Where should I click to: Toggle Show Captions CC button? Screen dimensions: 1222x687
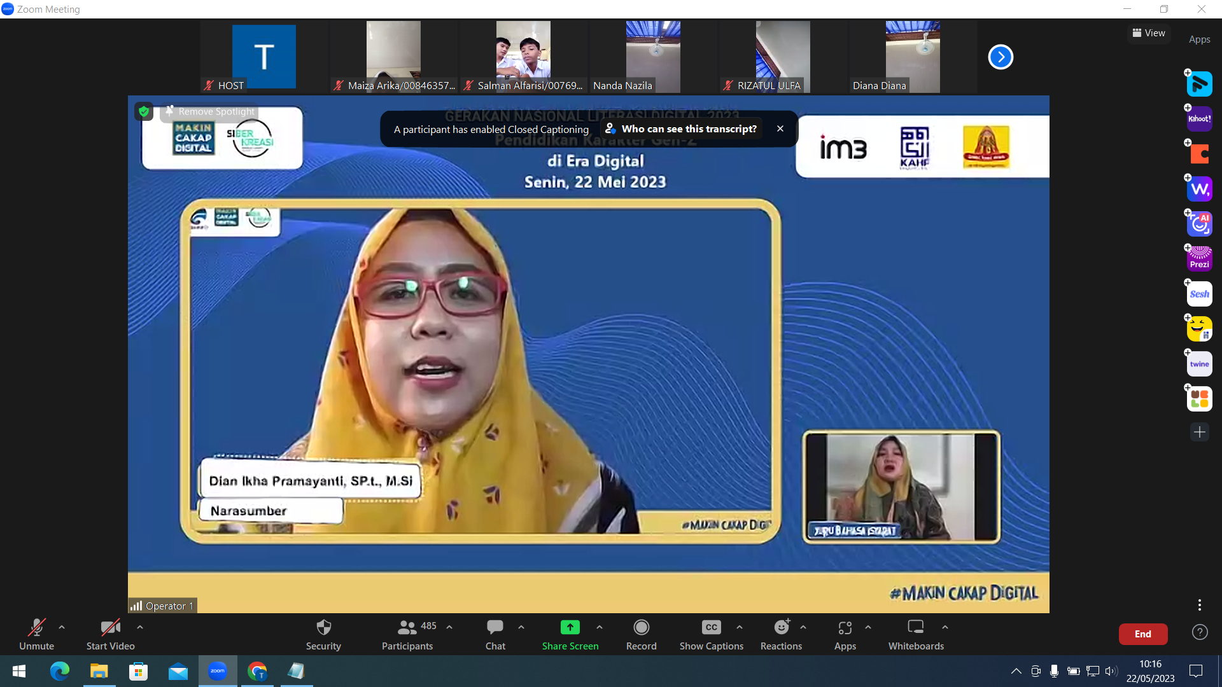pyautogui.click(x=712, y=634)
